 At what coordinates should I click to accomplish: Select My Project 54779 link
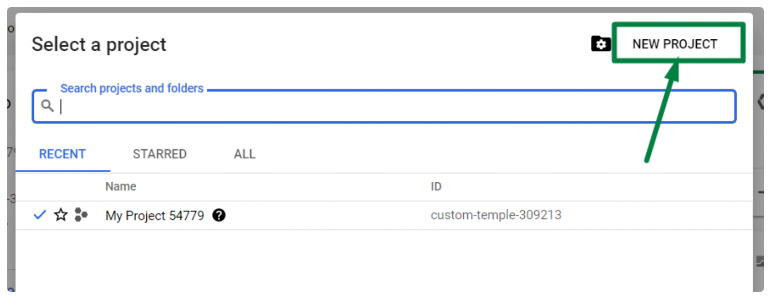click(x=154, y=216)
